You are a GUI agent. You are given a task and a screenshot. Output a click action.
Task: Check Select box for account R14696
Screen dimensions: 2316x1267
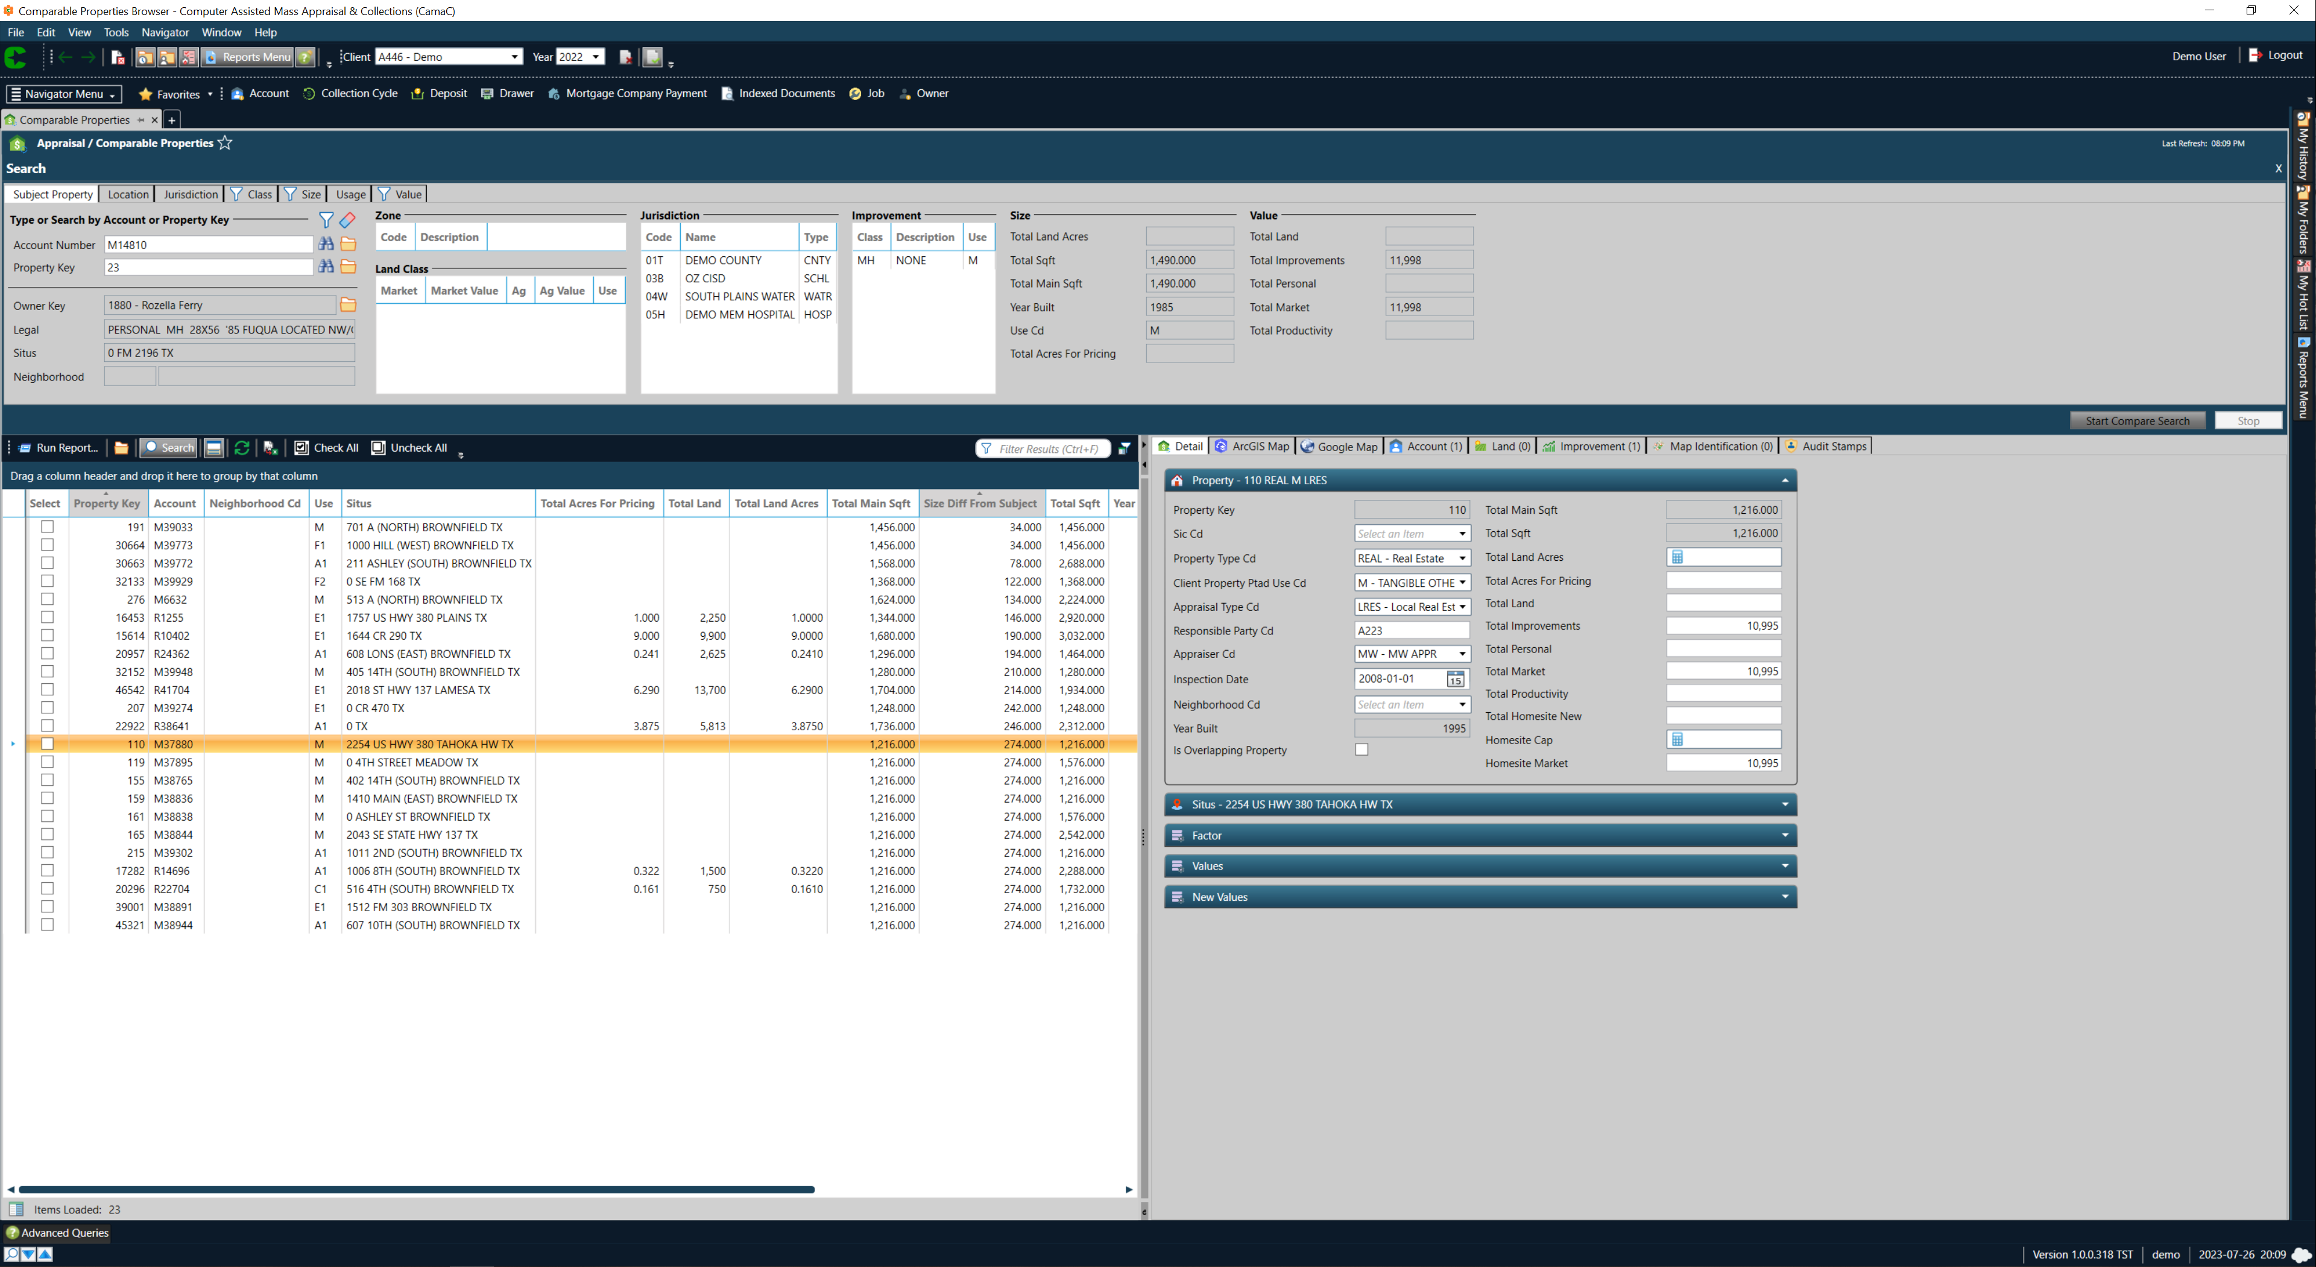point(48,870)
